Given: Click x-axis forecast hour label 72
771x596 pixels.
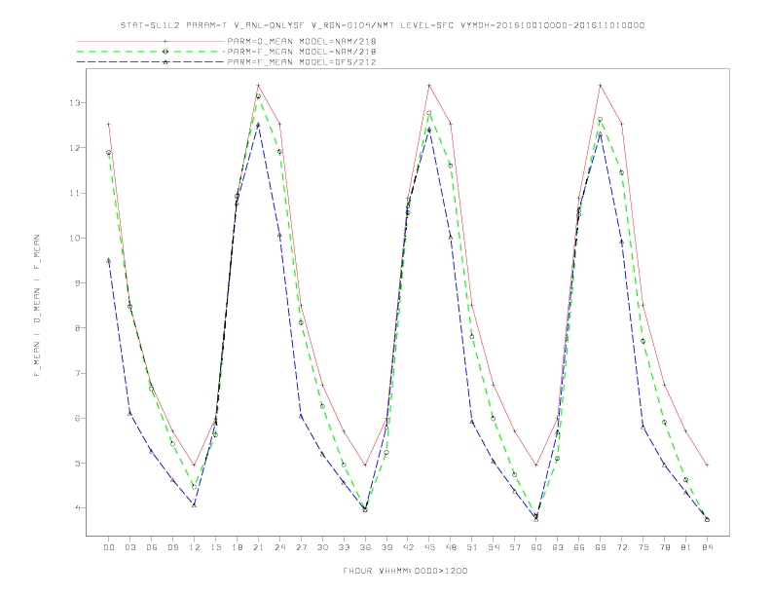Looking at the screenshot, I should [x=622, y=547].
